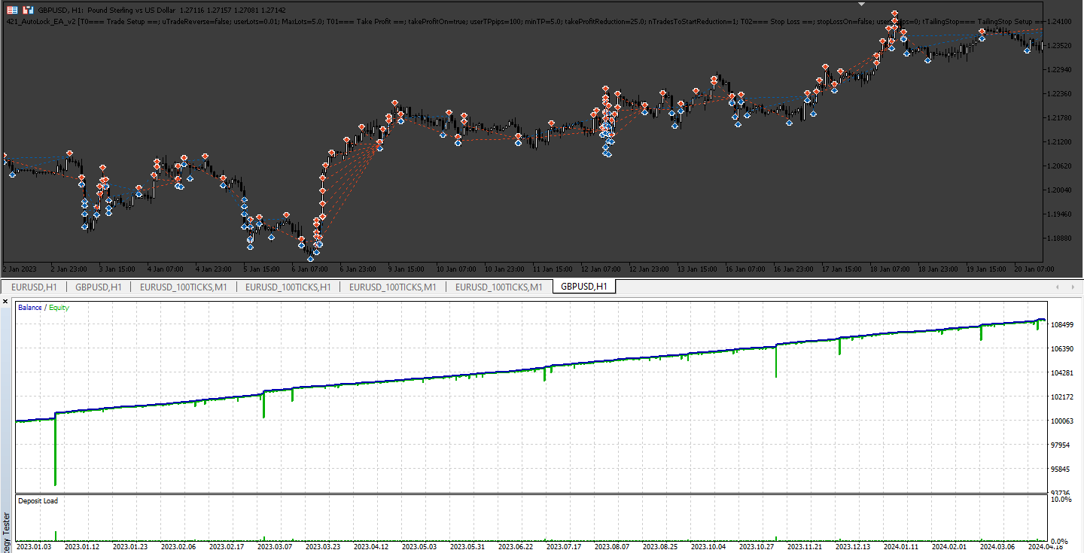Click the deepest equity spike near 2023.01.12
Screen dimensions: 1084x553
pyautogui.click(x=55, y=451)
